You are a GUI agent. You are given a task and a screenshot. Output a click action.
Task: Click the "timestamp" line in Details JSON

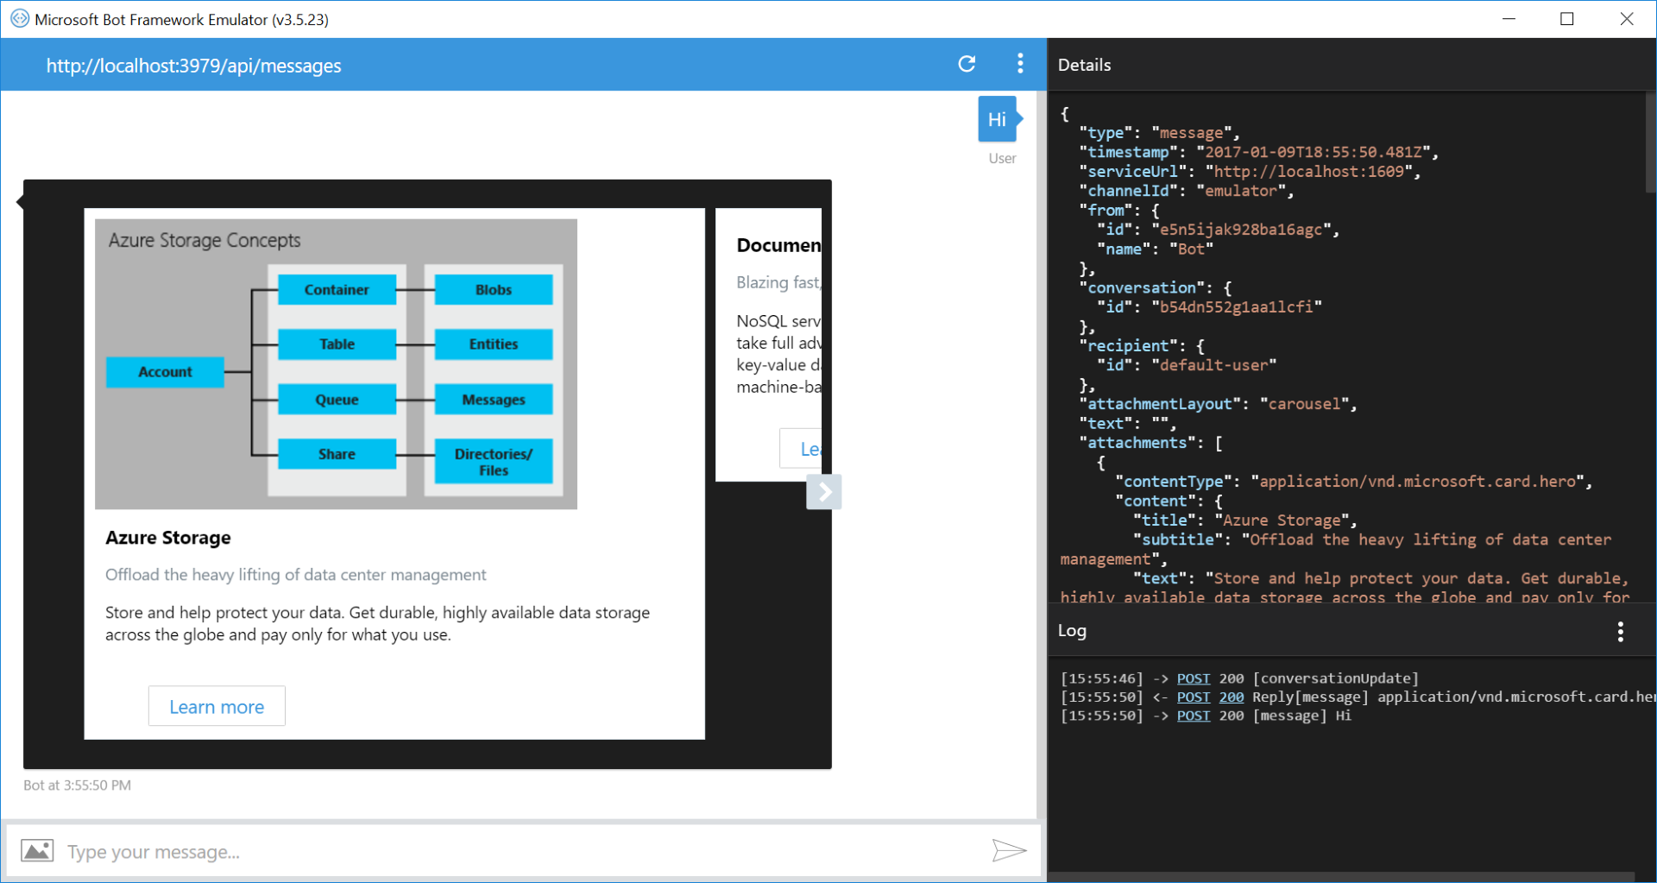click(1259, 152)
